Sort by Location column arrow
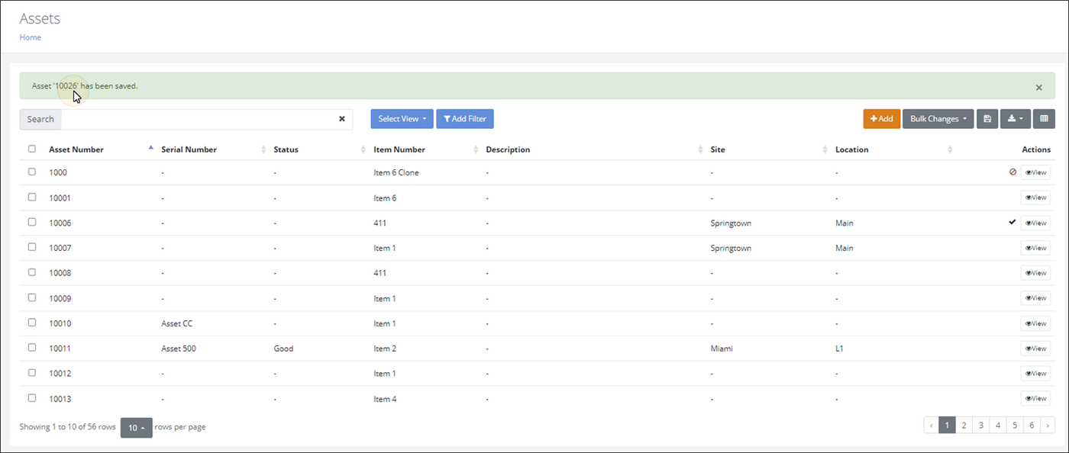This screenshot has height=453, width=1069. click(x=950, y=149)
